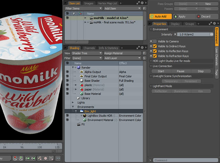Expand the paper material group
The width and height of the screenshot is (220, 163).
coord(76,89)
